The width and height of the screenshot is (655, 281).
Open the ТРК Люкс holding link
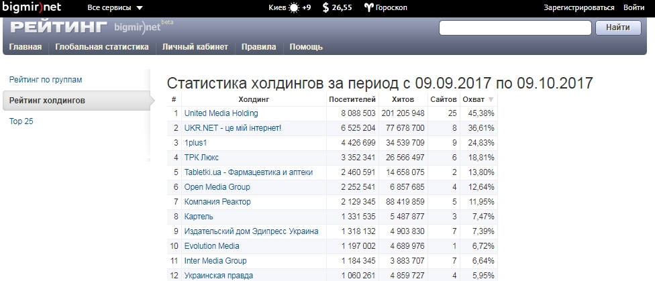click(201, 158)
